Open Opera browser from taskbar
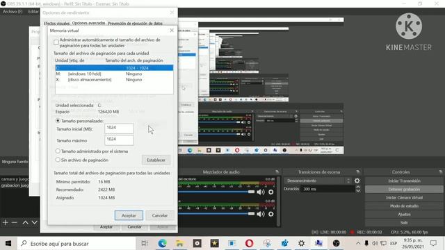The width and height of the screenshot is (445, 250). point(249,243)
